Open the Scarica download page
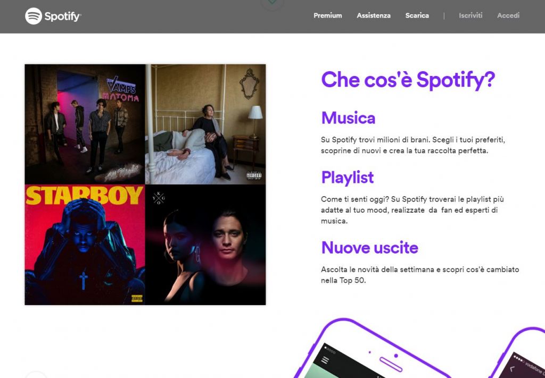 point(417,15)
